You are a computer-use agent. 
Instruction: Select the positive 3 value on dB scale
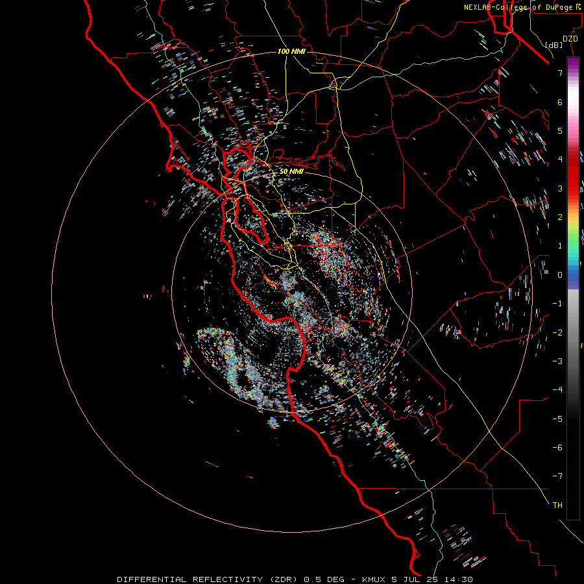coord(560,188)
